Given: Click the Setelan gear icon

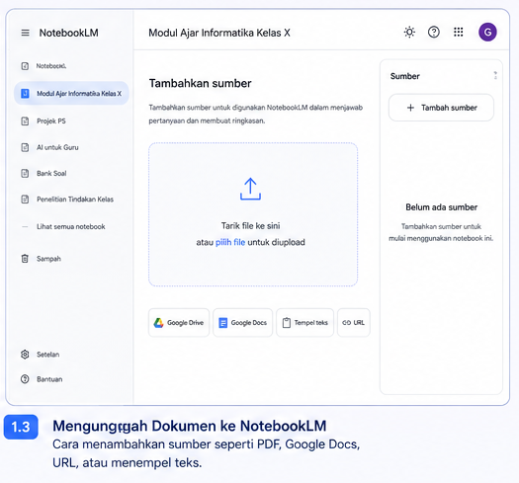Looking at the screenshot, I should tap(25, 355).
